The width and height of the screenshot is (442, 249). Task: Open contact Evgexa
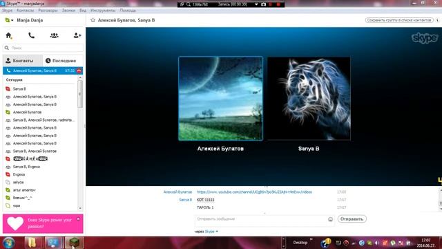[x=19, y=175]
